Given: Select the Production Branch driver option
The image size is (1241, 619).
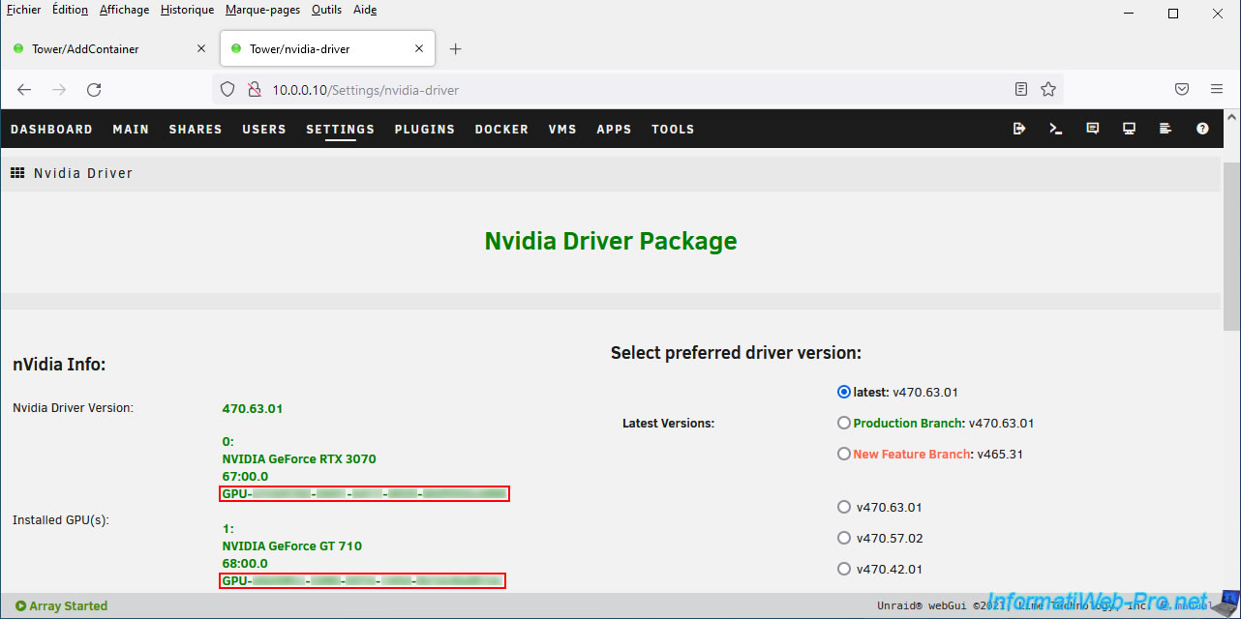Looking at the screenshot, I should (x=843, y=424).
